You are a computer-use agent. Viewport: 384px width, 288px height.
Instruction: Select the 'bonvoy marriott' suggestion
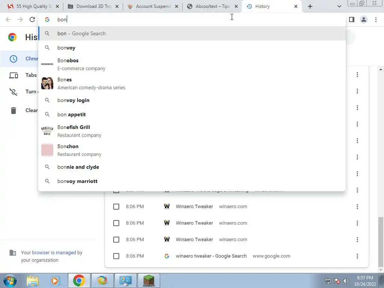click(x=192, y=181)
